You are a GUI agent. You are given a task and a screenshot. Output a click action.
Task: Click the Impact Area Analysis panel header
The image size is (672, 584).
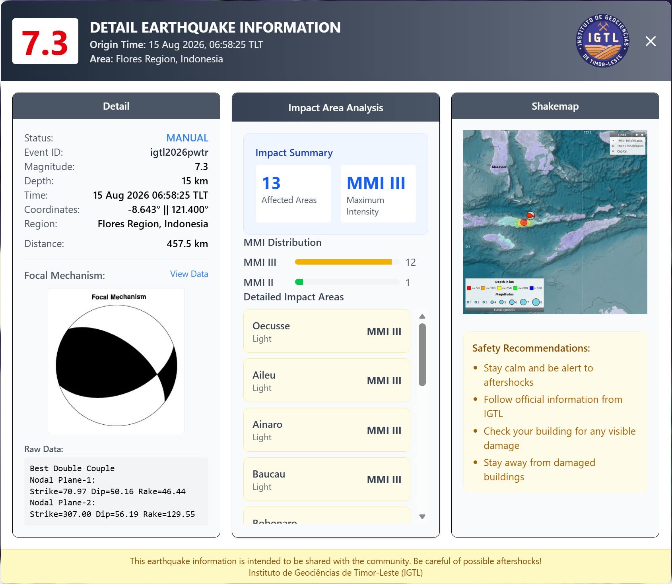[x=336, y=108]
